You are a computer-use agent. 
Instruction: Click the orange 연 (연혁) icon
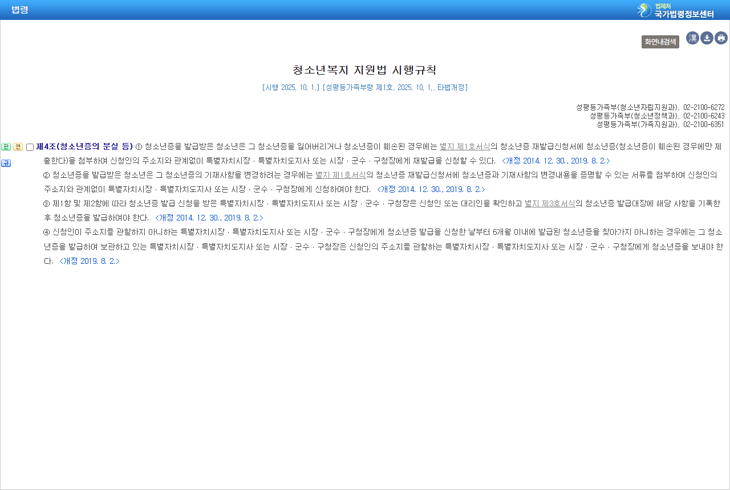[18, 147]
